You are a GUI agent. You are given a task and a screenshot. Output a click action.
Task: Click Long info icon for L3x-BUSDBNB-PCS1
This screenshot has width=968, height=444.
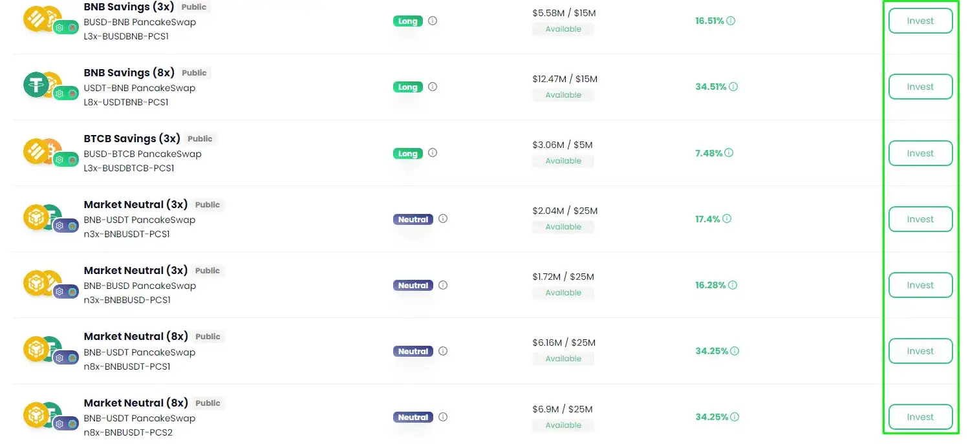coord(433,21)
